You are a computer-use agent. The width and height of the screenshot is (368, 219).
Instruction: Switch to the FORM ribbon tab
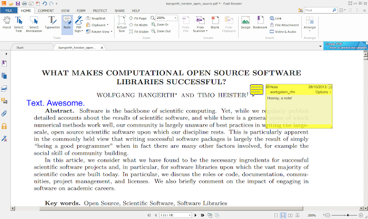point(81,11)
